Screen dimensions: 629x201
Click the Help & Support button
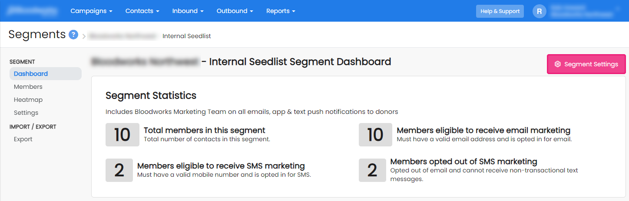click(x=500, y=11)
